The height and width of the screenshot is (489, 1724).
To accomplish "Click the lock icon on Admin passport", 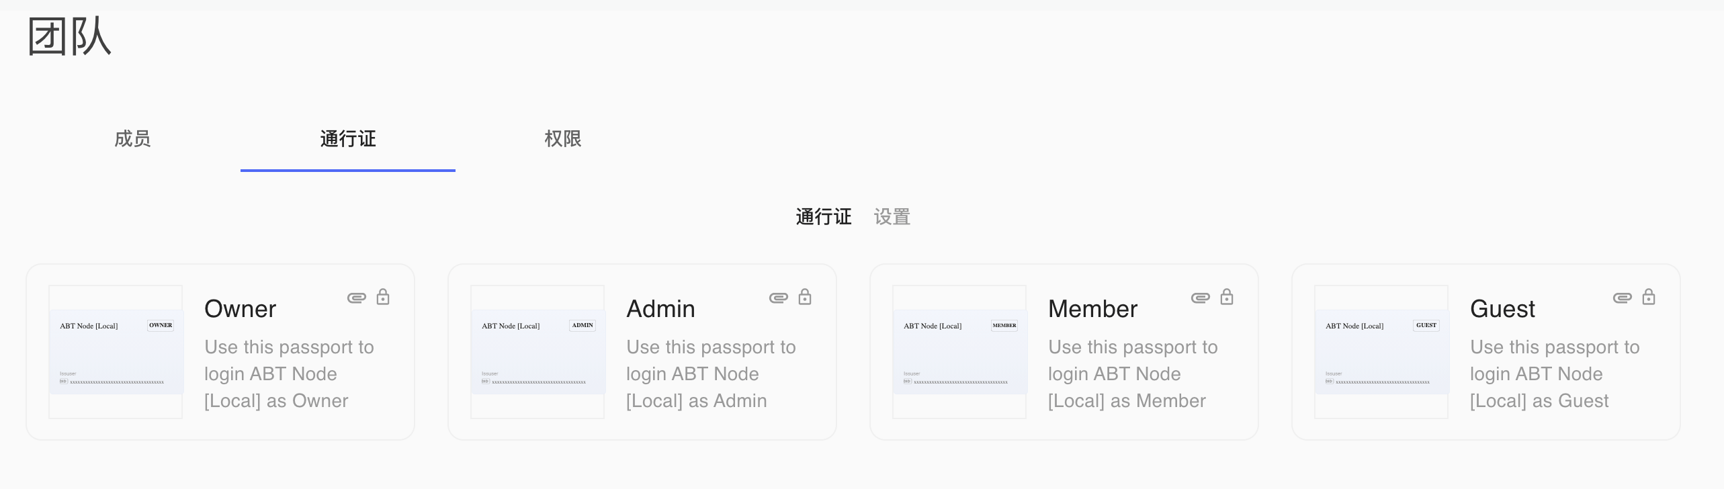I will [805, 297].
